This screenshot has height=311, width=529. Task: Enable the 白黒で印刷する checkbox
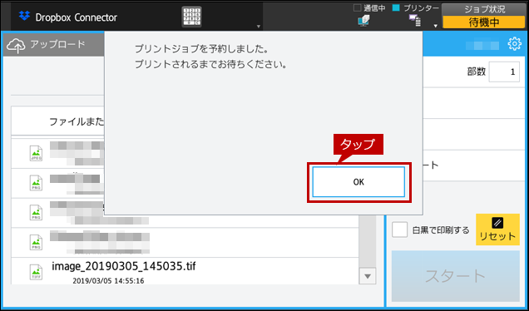(x=399, y=230)
